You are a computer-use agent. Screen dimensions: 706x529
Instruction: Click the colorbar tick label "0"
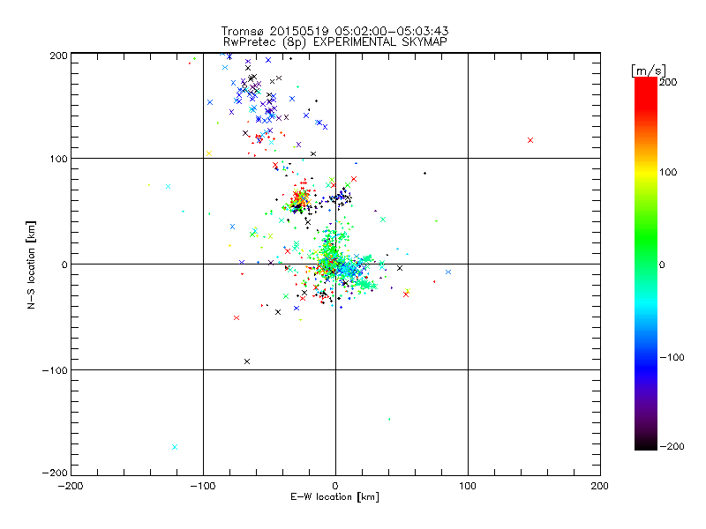click(x=663, y=264)
